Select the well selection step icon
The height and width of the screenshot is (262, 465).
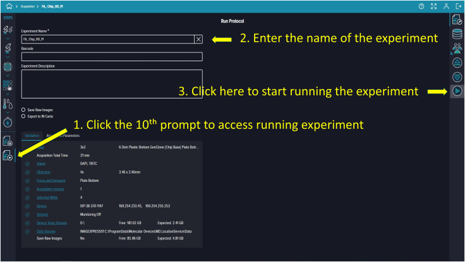[x=8, y=85]
